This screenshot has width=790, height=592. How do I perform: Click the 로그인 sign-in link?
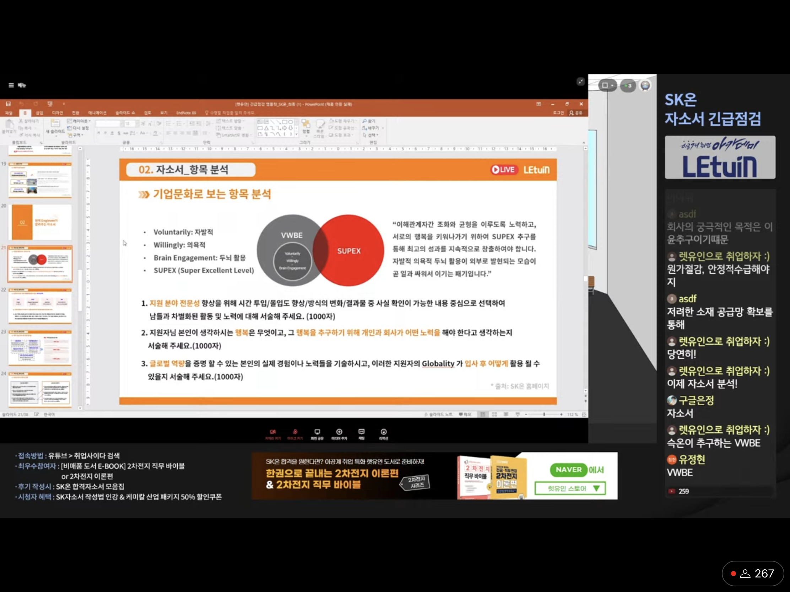[558, 113]
